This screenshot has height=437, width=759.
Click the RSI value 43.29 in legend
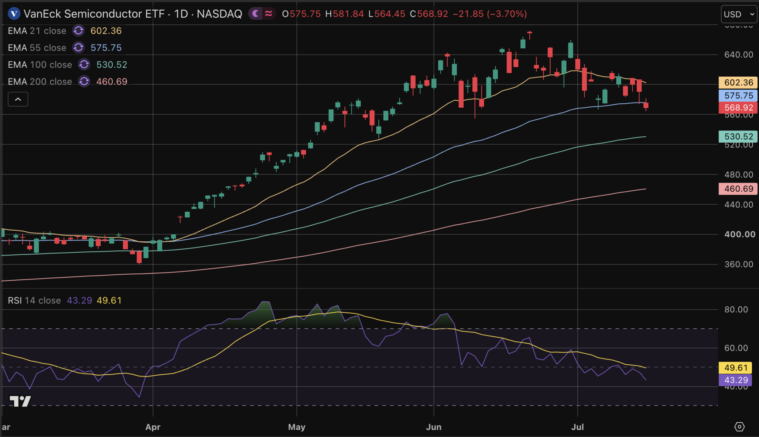pos(79,300)
